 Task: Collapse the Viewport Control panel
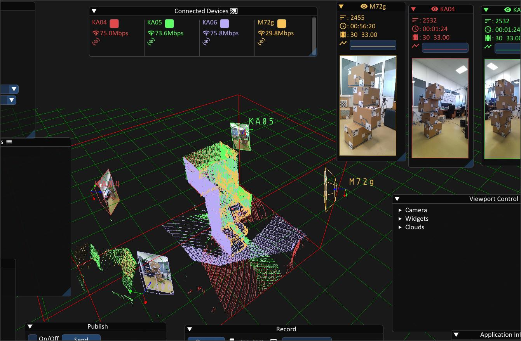coord(397,199)
